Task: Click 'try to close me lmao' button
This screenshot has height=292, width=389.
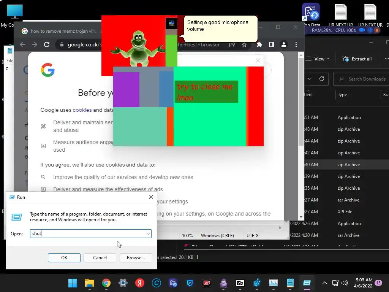Action: point(206,92)
